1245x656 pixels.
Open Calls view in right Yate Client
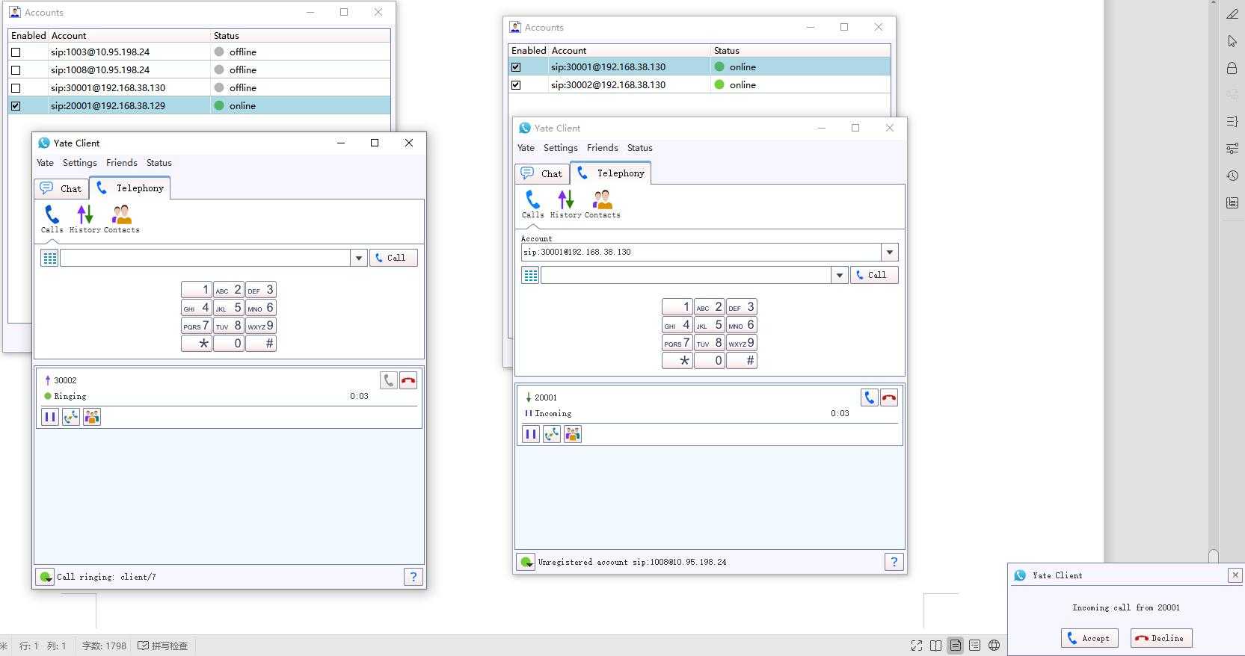(532, 204)
